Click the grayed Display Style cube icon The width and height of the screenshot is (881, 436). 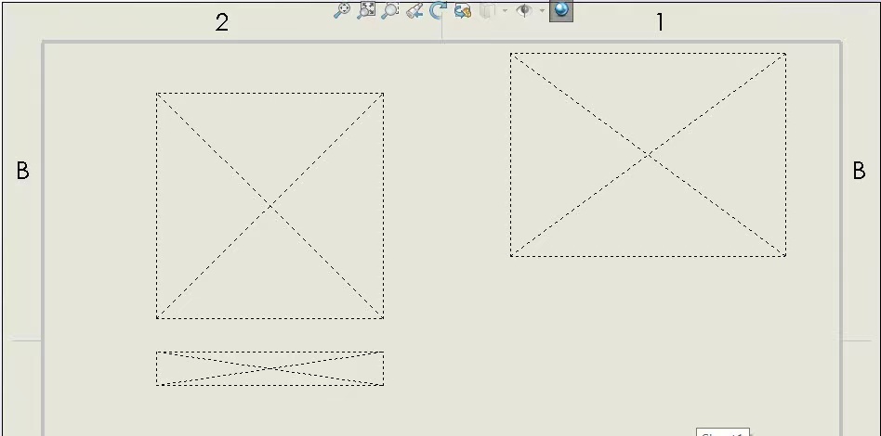click(487, 10)
